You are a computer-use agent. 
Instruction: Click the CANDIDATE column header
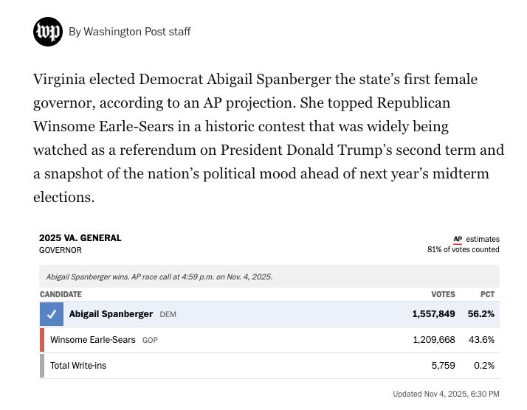pos(61,294)
